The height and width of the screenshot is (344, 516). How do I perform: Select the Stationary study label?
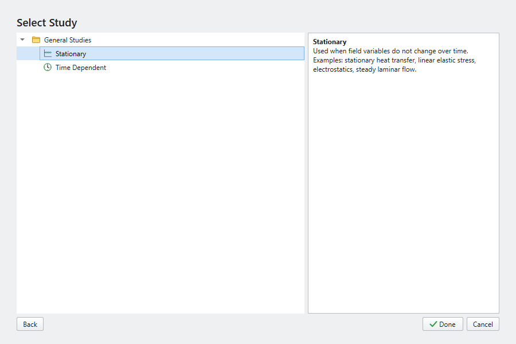71,54
